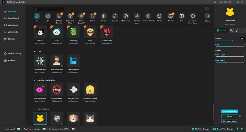
Task: Open the Musical voice category
Action: point(115,16)
